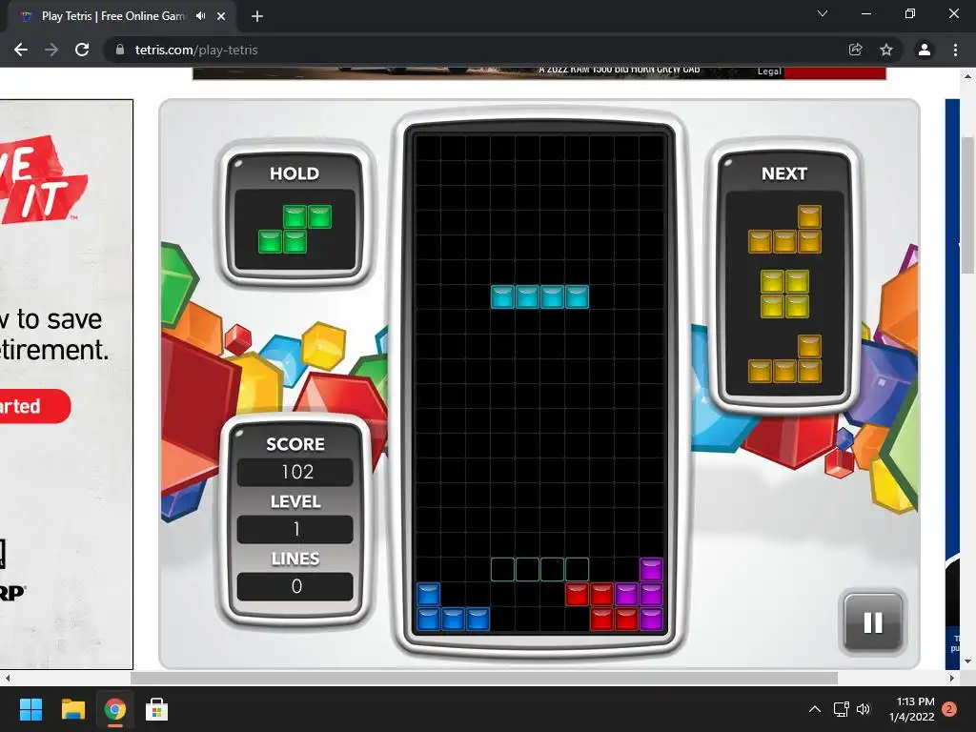Click the horizontal page scrollbar
The width and height of the screenshot is (976, 732).
tap(484, 678)
